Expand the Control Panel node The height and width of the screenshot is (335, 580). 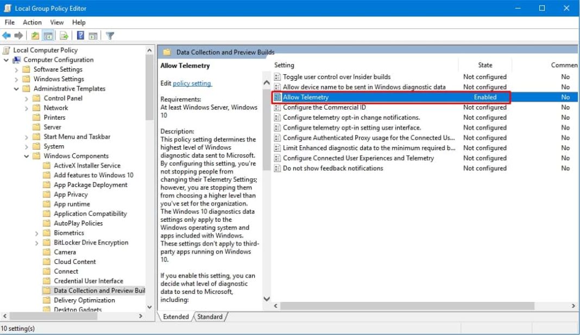pos(27,99)
